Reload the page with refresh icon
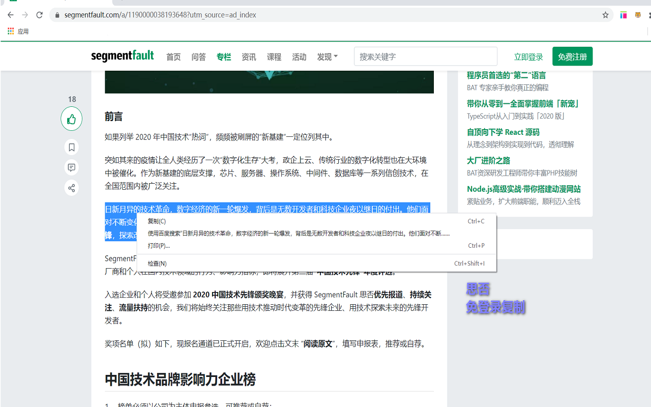The width and height of the screenshot is (651, 407). (x=40, y=15)
